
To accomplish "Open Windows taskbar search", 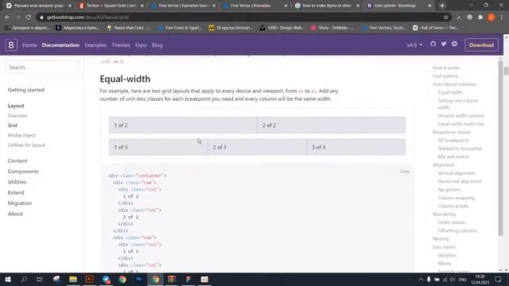I will click(x=24, y=279).
